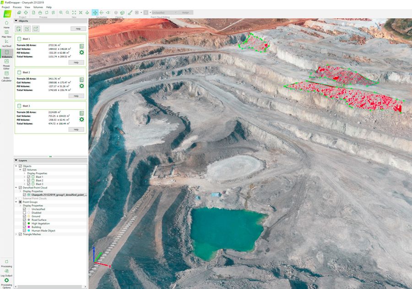Uncheck Human Made Object point group
Image resolution: width=412 pixels, height=289 pixels.
point(24,230)
